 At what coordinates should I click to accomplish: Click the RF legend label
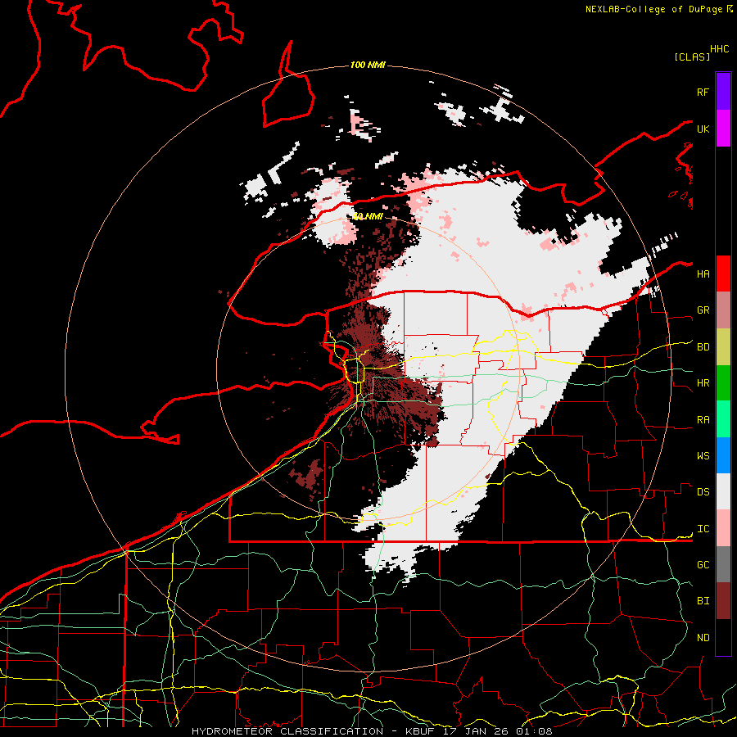pyautogui.click(x=703, y=92)
